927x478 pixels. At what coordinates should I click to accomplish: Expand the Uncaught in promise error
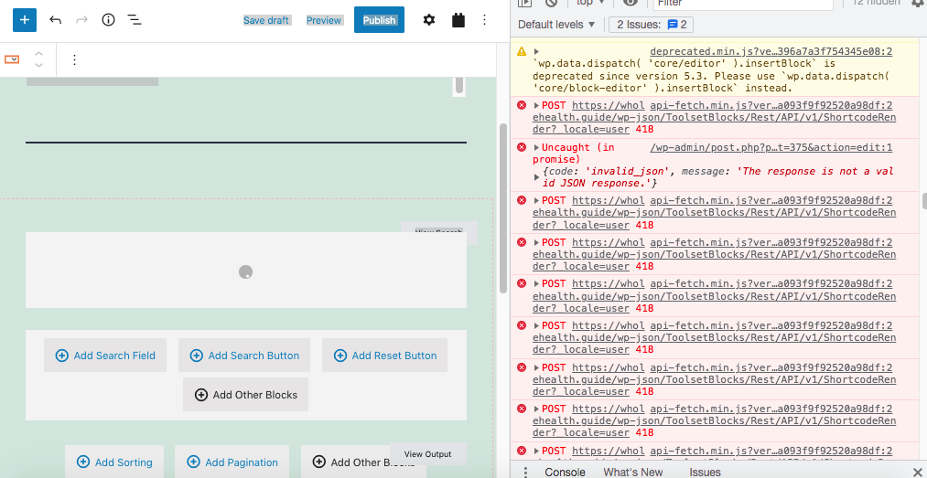[537, 147]
